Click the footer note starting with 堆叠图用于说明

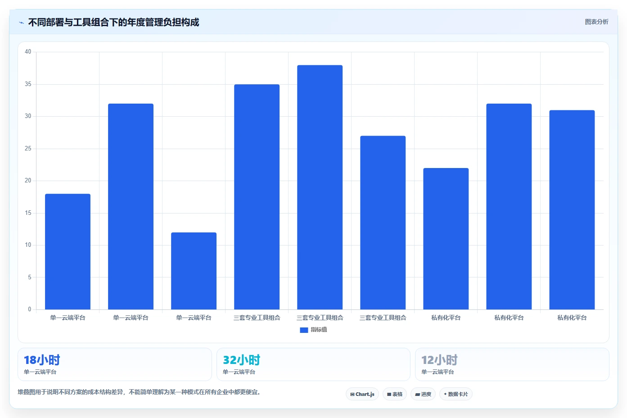pos(139,392)
